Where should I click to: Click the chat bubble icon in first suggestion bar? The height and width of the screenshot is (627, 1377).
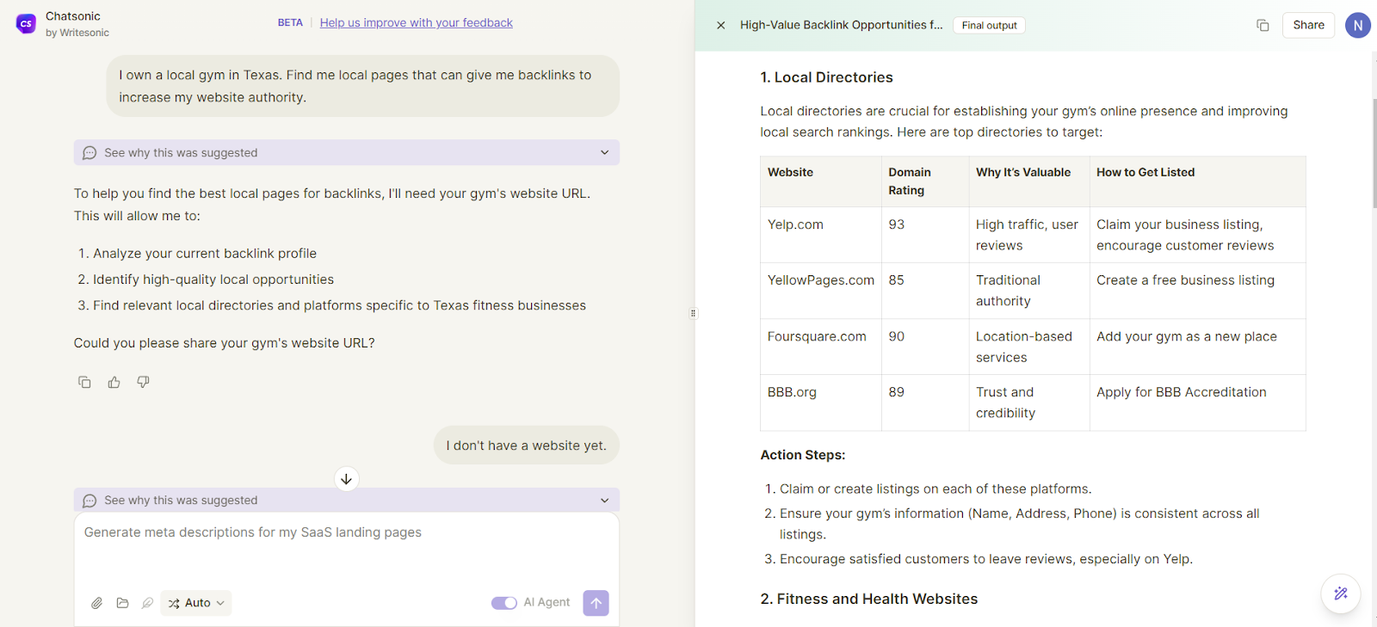tap(90, 153)
